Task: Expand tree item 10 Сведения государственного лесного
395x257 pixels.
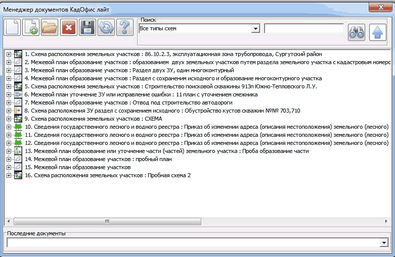Action: point(9,127)
